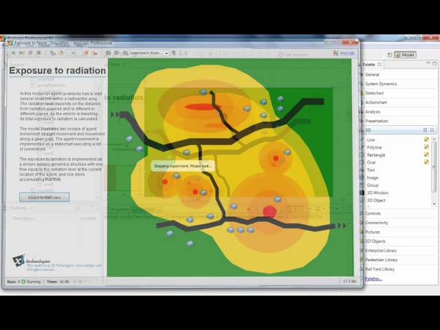Click the AnyLogic logo link in toolbar
The image size is (440, 330).
point(344,53)
